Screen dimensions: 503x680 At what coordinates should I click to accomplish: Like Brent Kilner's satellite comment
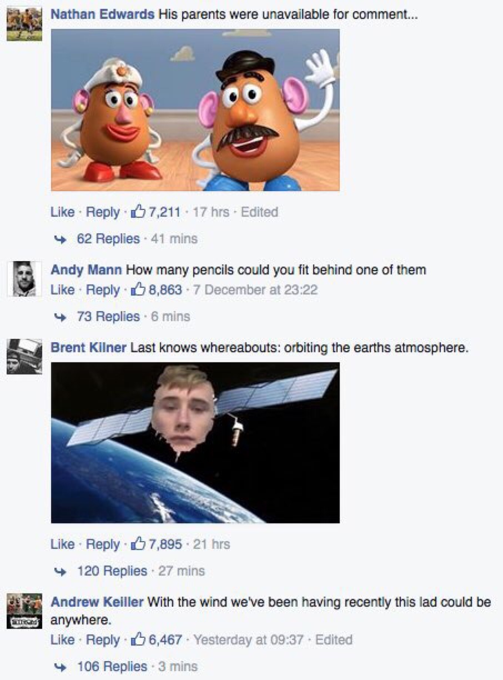coord(62,544)
